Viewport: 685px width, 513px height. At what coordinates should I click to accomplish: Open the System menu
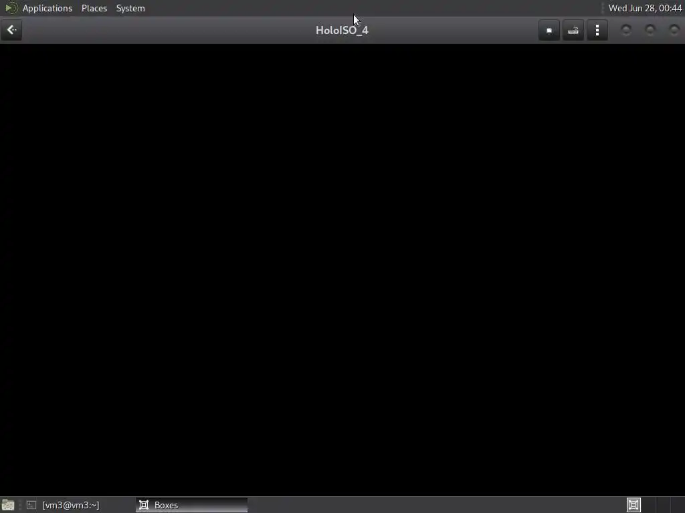click(x=130, y=8)
